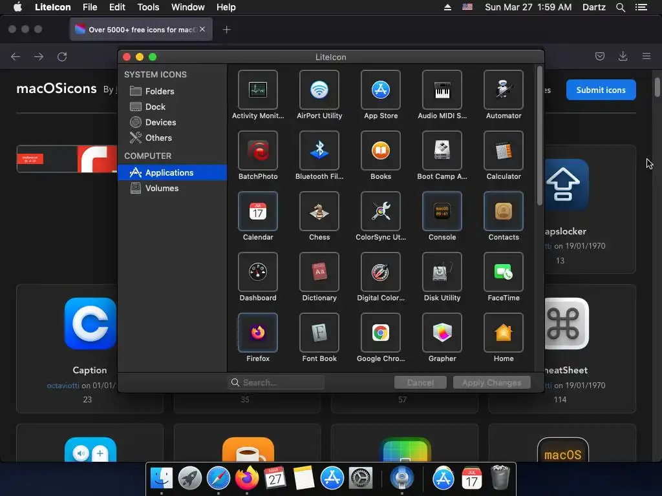662x496 pixels.
Task: Click the Contacts icon
Action: click(x=503, y=211)
